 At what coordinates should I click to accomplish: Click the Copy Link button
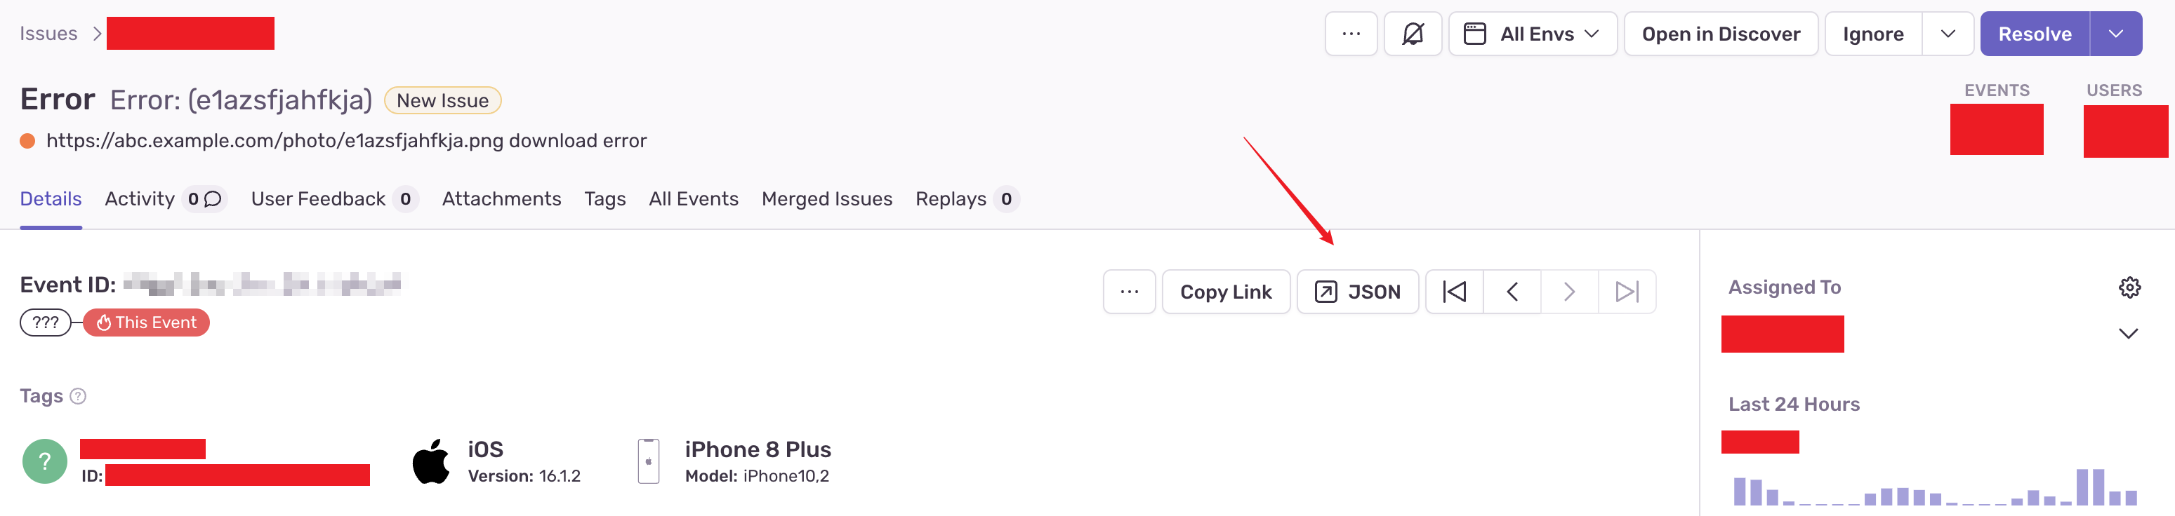[x=1226, y=292]
